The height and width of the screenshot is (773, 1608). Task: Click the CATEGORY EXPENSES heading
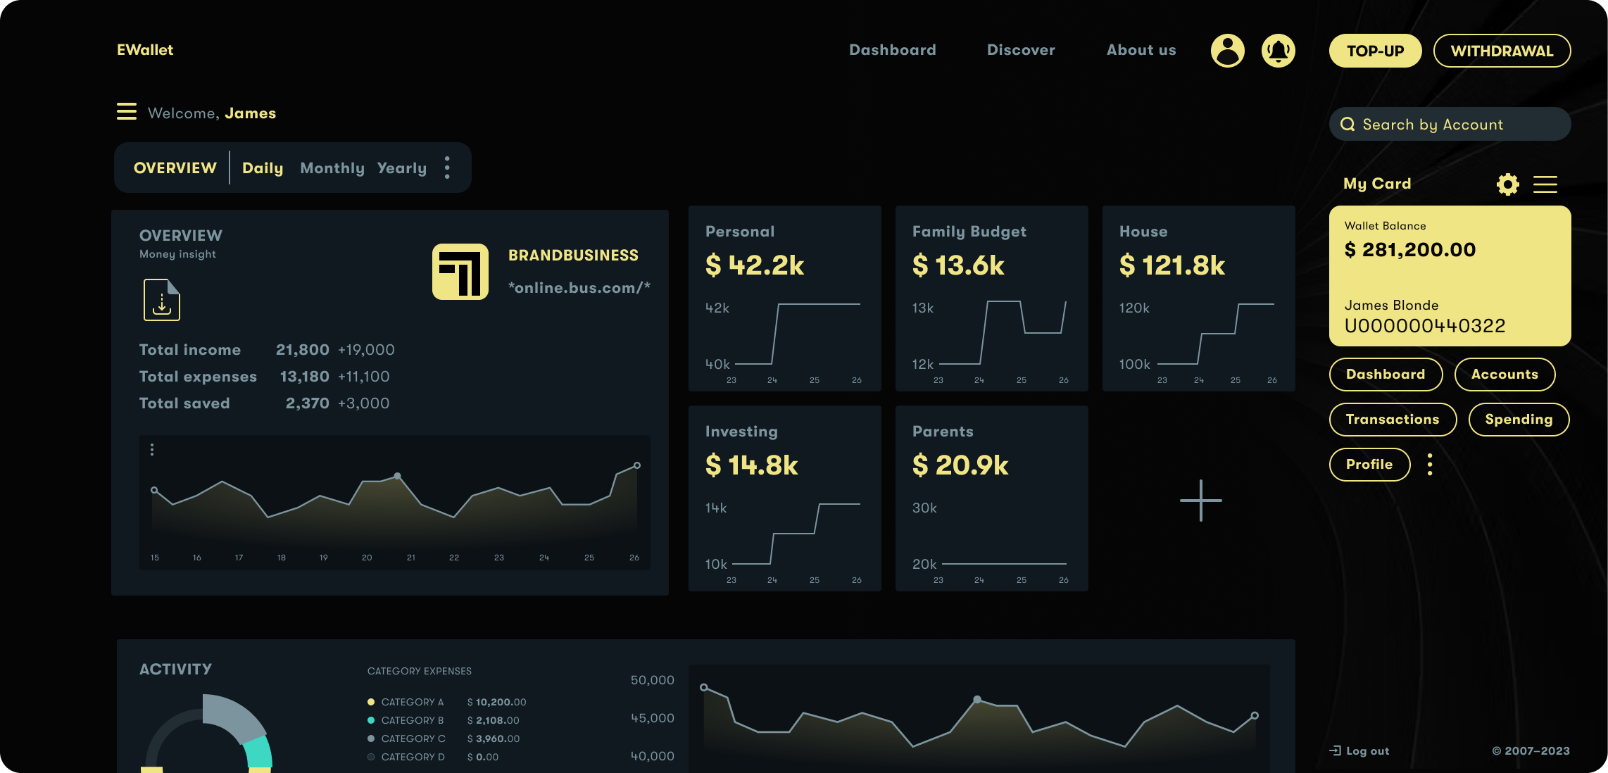point(420,671)
